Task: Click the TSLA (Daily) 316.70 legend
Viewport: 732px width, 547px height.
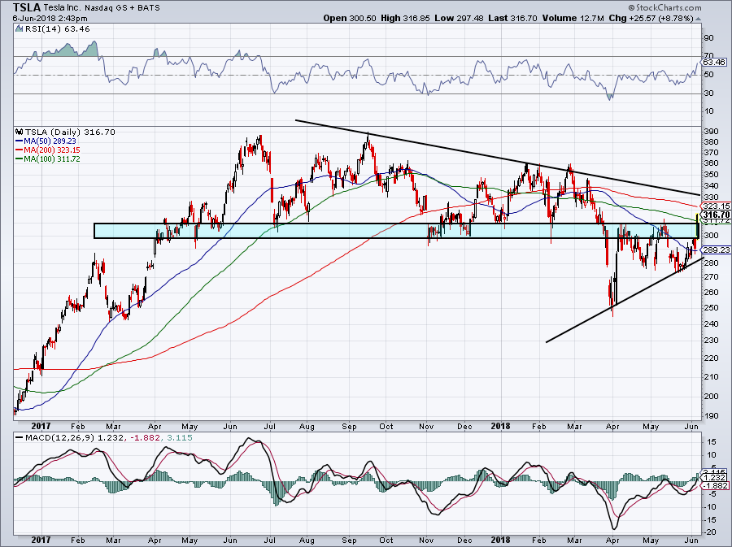Action: (70, 132)
